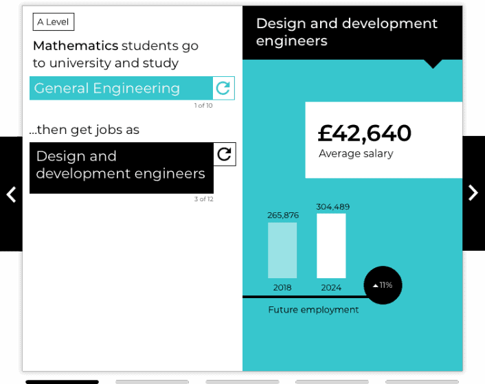Click the 2018 employment bar
485x384 pixels.
[x=282, y=251]
